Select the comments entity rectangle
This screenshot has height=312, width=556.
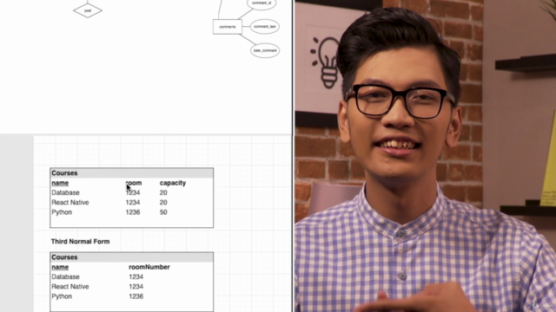tap(228, 27)
